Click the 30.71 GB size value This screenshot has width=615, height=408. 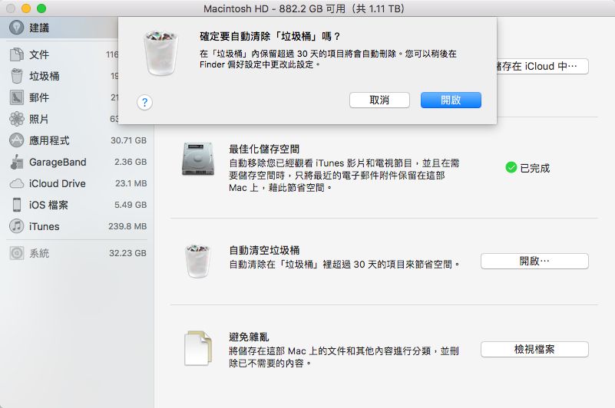(x=129, y=140)
